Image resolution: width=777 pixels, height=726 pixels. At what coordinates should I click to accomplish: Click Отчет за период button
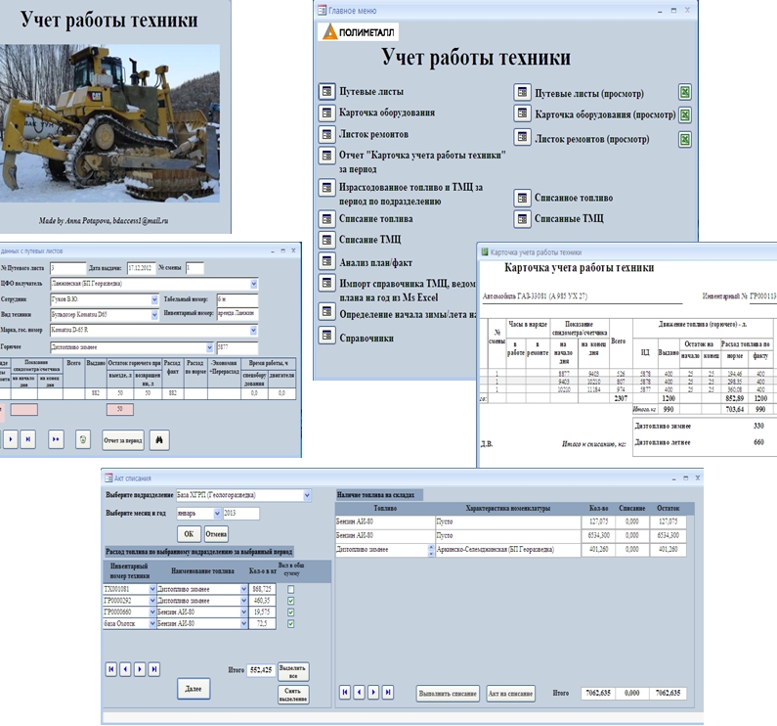coord(123,440)
